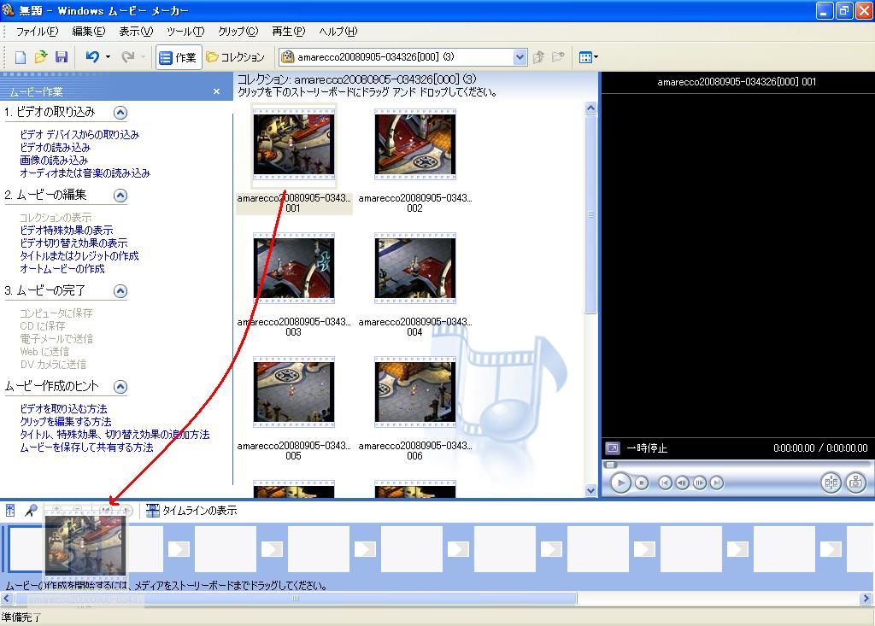Image resolution: width=875 pixels, height=626 pixels.
Task: Open ビデオを取り込む方法 help link
Action: coord(63,408)
